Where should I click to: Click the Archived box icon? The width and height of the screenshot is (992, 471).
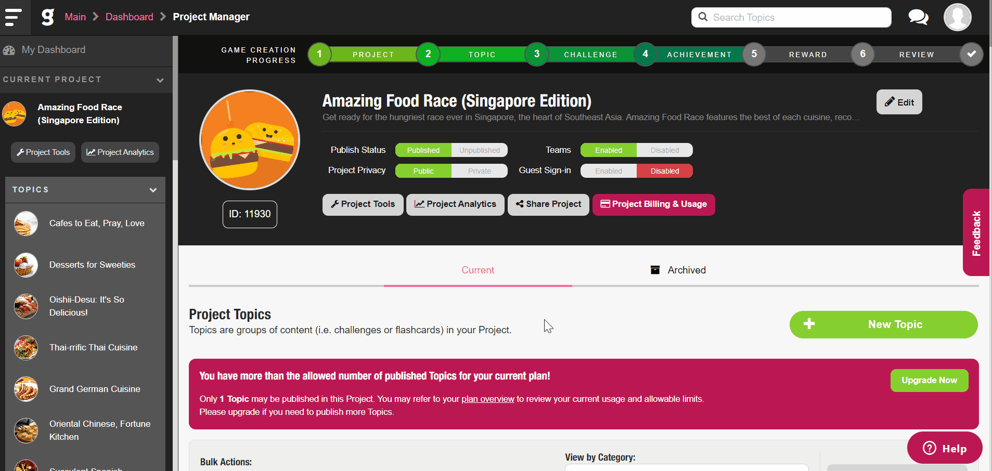click(x=655, y=270)
